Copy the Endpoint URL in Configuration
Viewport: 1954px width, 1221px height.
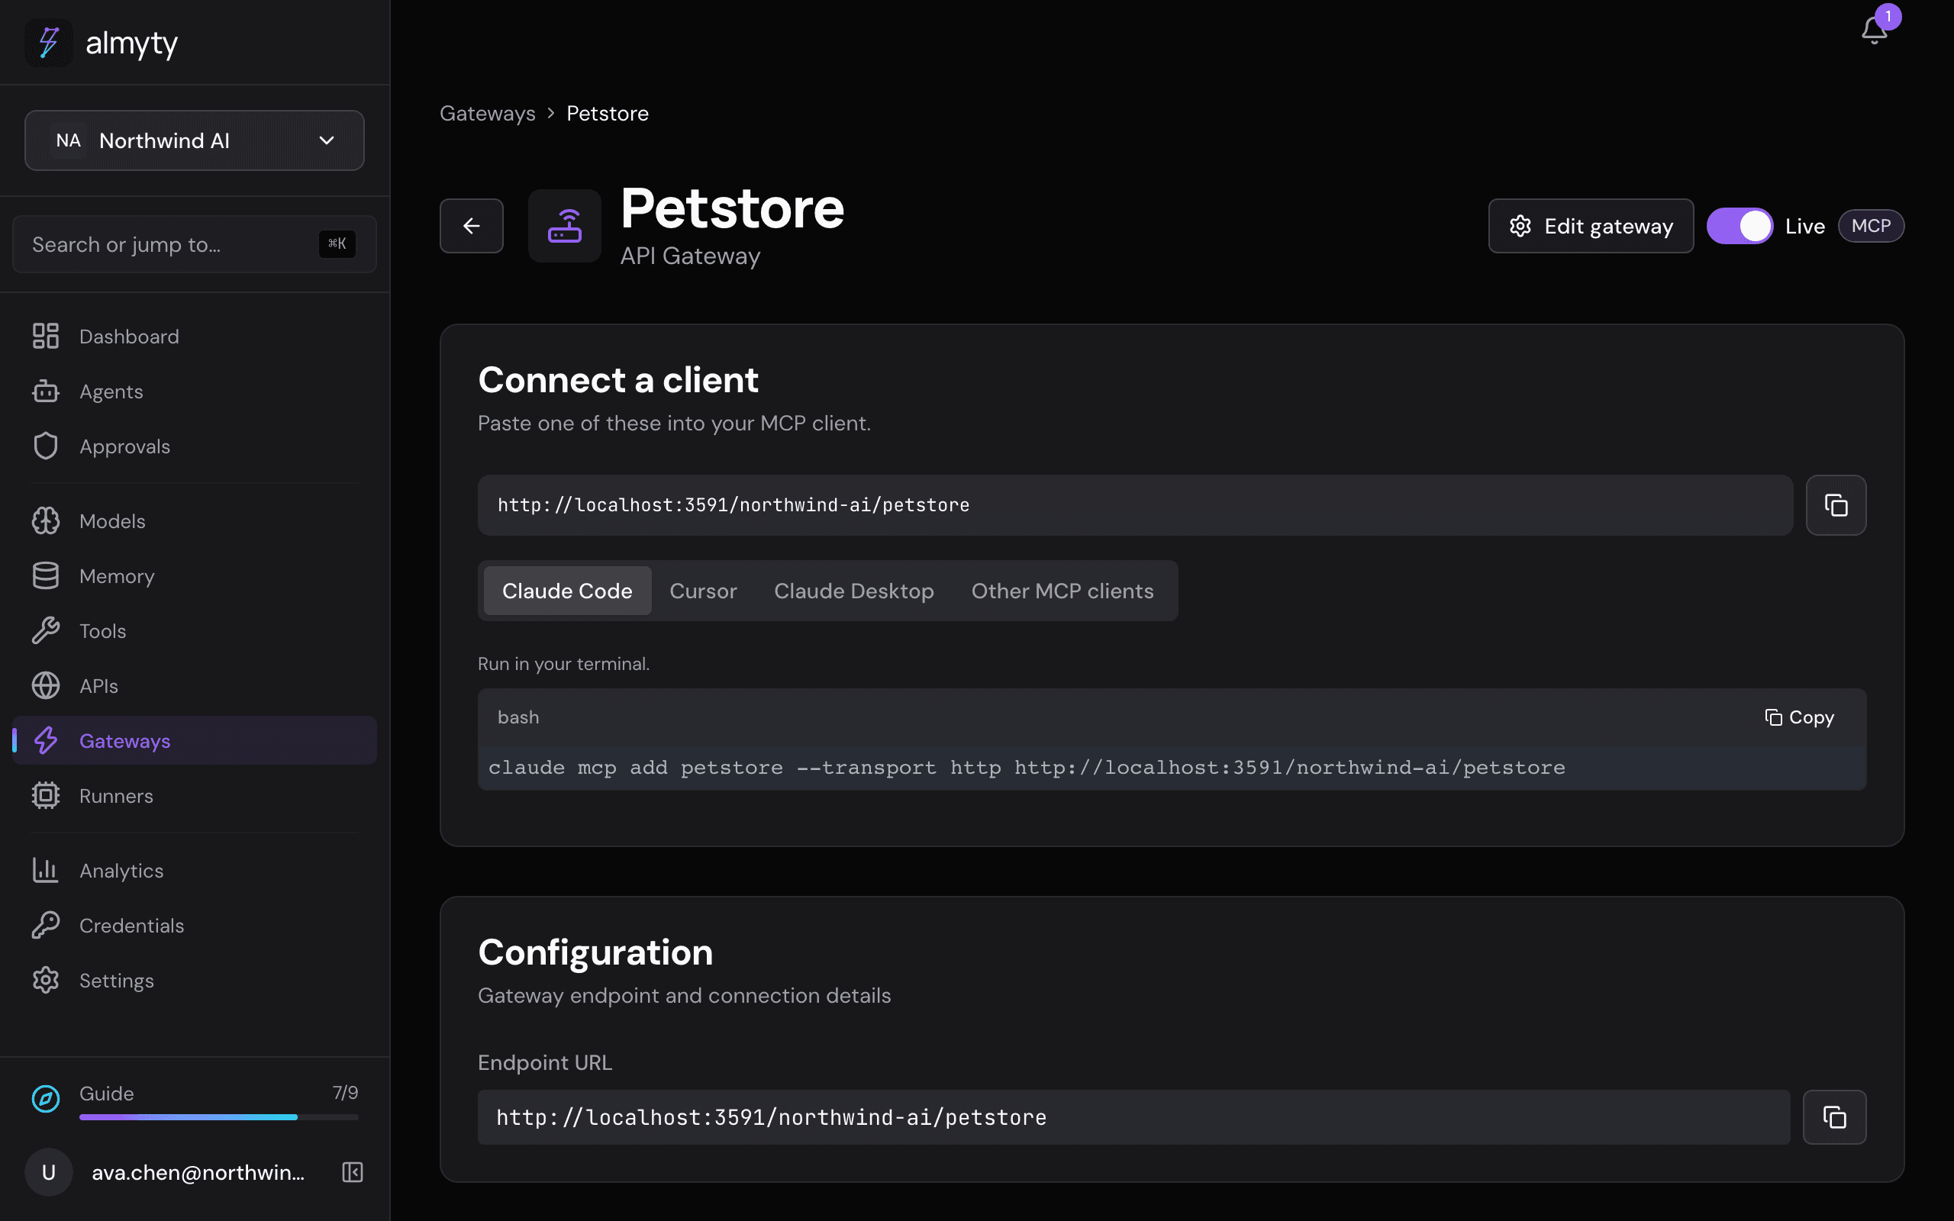[x=1833, y=1116]
